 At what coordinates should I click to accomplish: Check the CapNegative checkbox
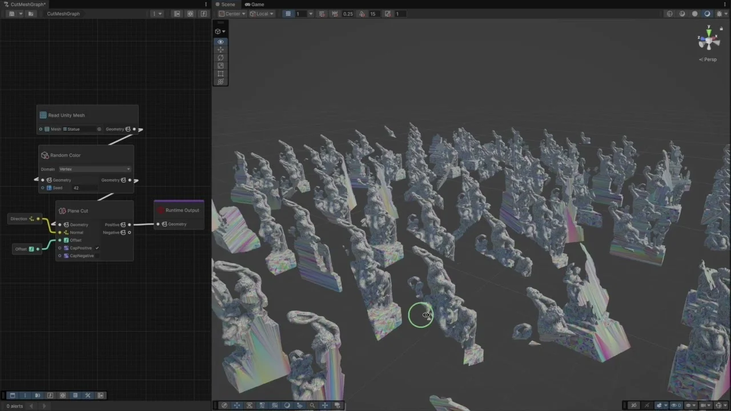pyautogui.click(x=97, y=256)
